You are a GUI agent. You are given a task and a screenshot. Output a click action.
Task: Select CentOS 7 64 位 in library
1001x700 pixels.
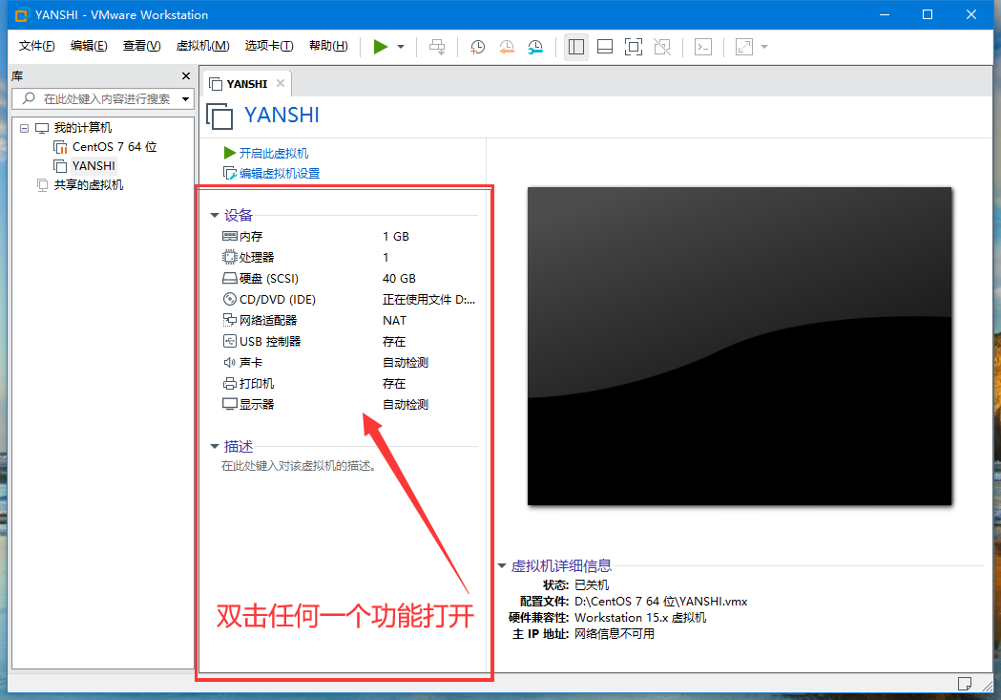coord(114,147)
